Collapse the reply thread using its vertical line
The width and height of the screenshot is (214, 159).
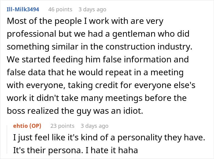pyautogui.click(x=7, y=139)
